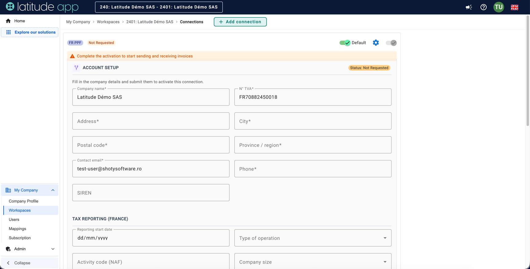Click the Collapse sidebar arrow icon
This screenshot has width=530, height=269.
(x=8, y=263)
